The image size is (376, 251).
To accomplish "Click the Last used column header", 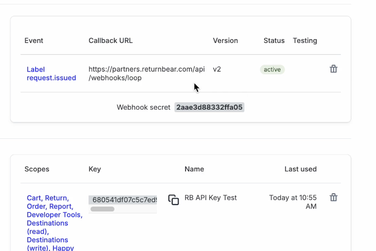I will [300, 169].
